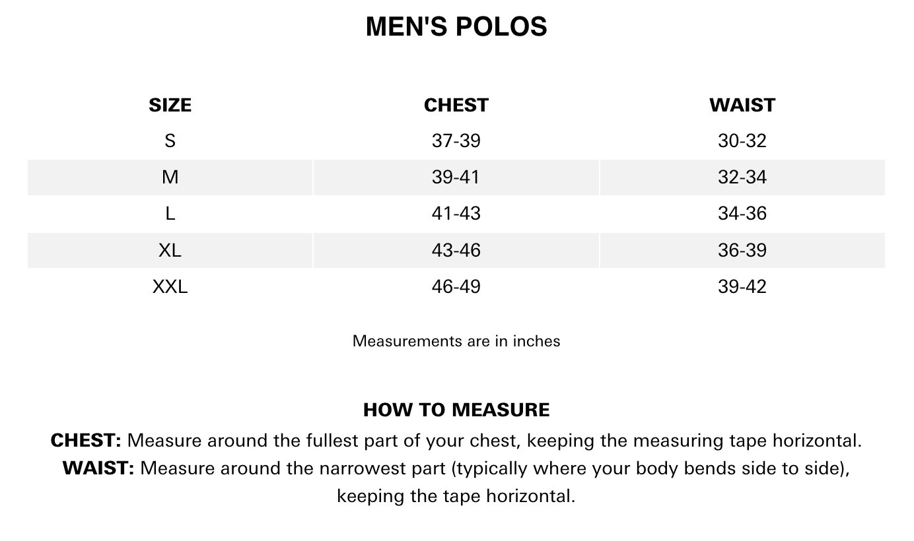Select the XXL size cell
Image resolution: width=914 pixels, height=541 pixels.
pyautogui.click(x=170, y=287)
